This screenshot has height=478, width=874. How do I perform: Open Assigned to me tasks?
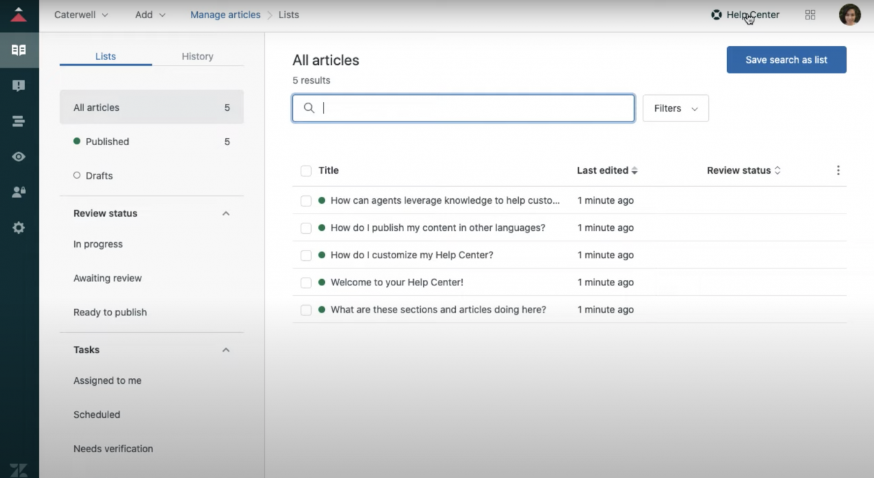(x=107, y=381)
